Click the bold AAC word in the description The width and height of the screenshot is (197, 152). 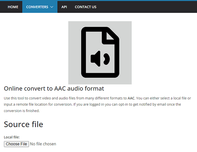(131, 98)
